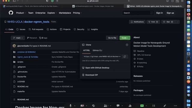The image size is (192, 108).
Task: Select the HTTPS clone tab
Action: click(x=86, y=50)
